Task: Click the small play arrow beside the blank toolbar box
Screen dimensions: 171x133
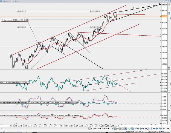Action: tap(92, 128)
